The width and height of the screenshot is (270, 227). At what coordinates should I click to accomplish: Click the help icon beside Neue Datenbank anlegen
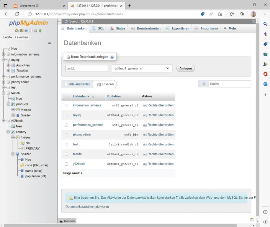[x=112, y=57]
